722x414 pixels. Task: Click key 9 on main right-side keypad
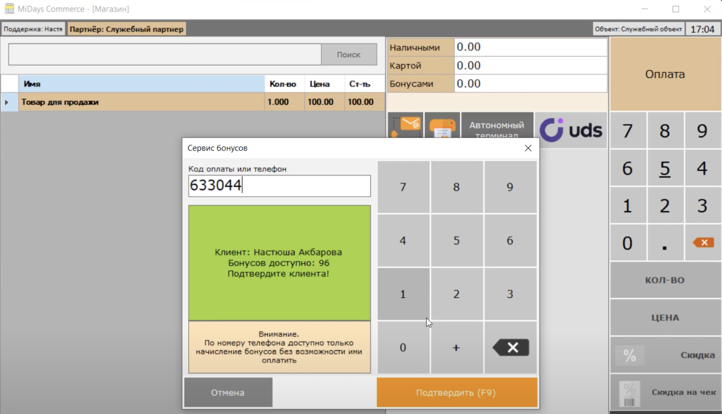[x=703, y=130]
